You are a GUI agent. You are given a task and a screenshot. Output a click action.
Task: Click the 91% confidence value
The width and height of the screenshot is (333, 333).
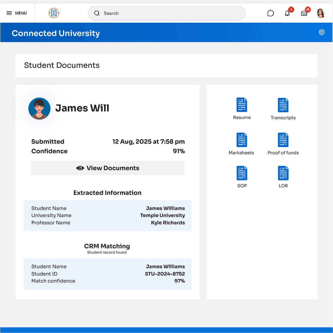click(x=179, y=151)
